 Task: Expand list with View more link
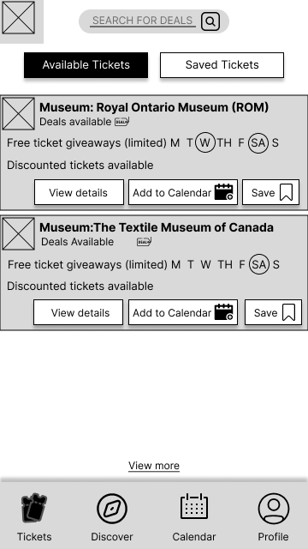point(154,466)
